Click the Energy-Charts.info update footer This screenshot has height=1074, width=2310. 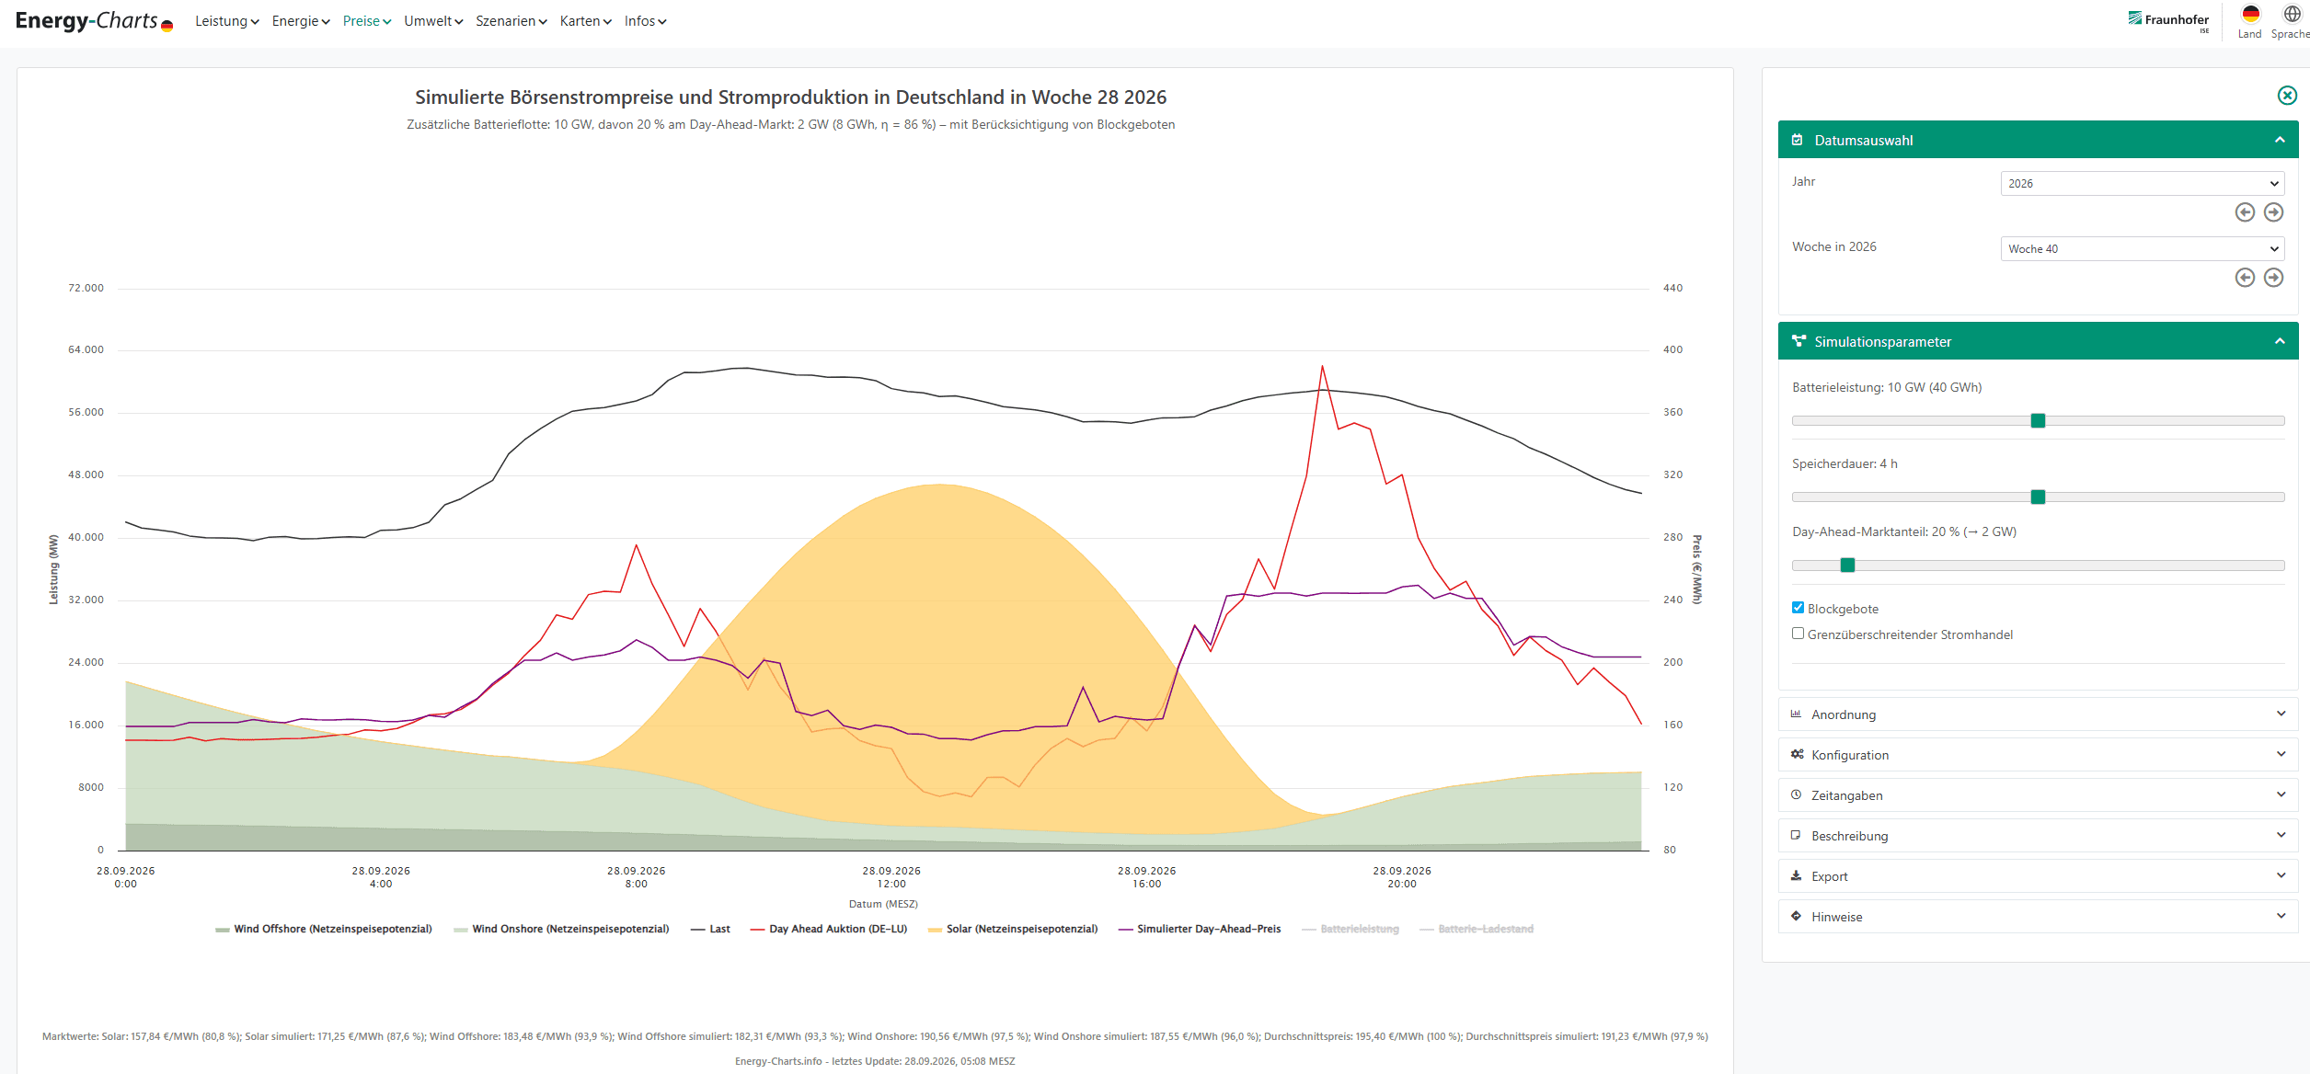[875, 1061]
